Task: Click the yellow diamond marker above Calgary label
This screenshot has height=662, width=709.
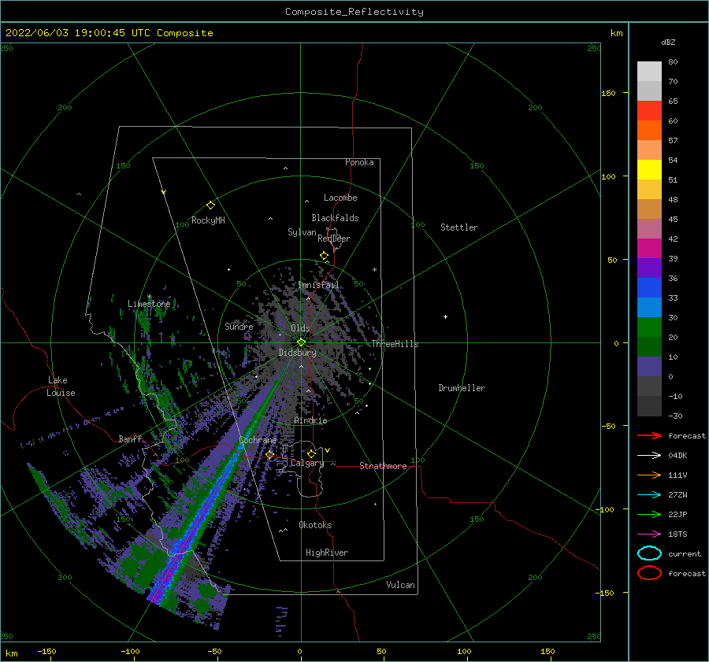Action: click(x=311, y=453)
